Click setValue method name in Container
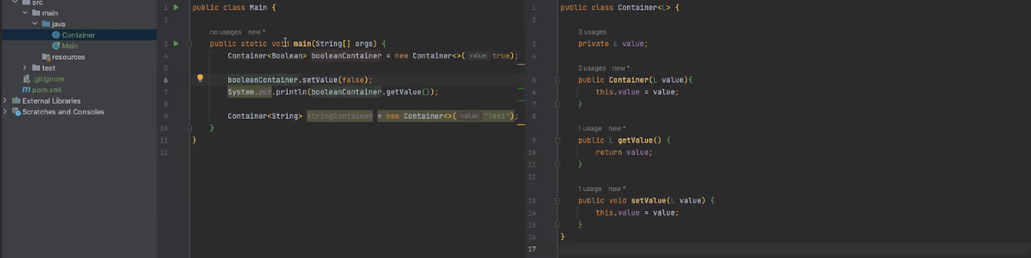Viewport: 1031px width, 258px height. (648, 201)
